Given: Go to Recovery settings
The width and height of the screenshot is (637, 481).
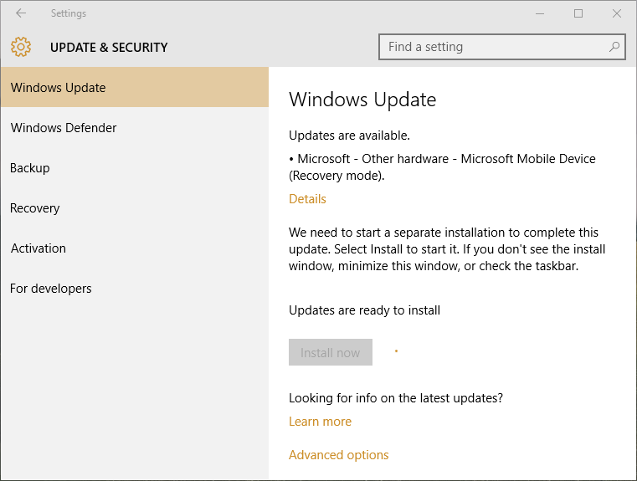Looking at the screenshot, I should point(135,207).
